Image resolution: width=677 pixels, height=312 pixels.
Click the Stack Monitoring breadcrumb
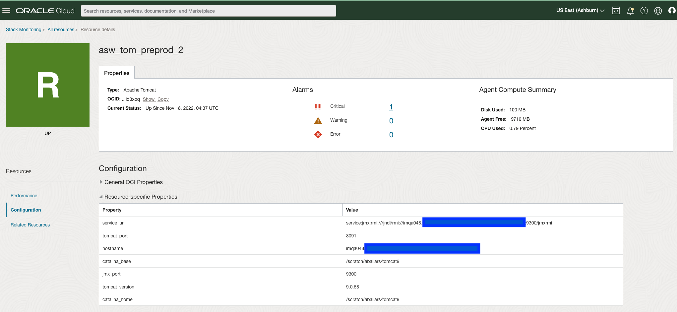pos(24,30)
